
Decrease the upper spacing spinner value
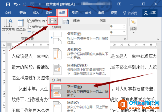(124, 28)
